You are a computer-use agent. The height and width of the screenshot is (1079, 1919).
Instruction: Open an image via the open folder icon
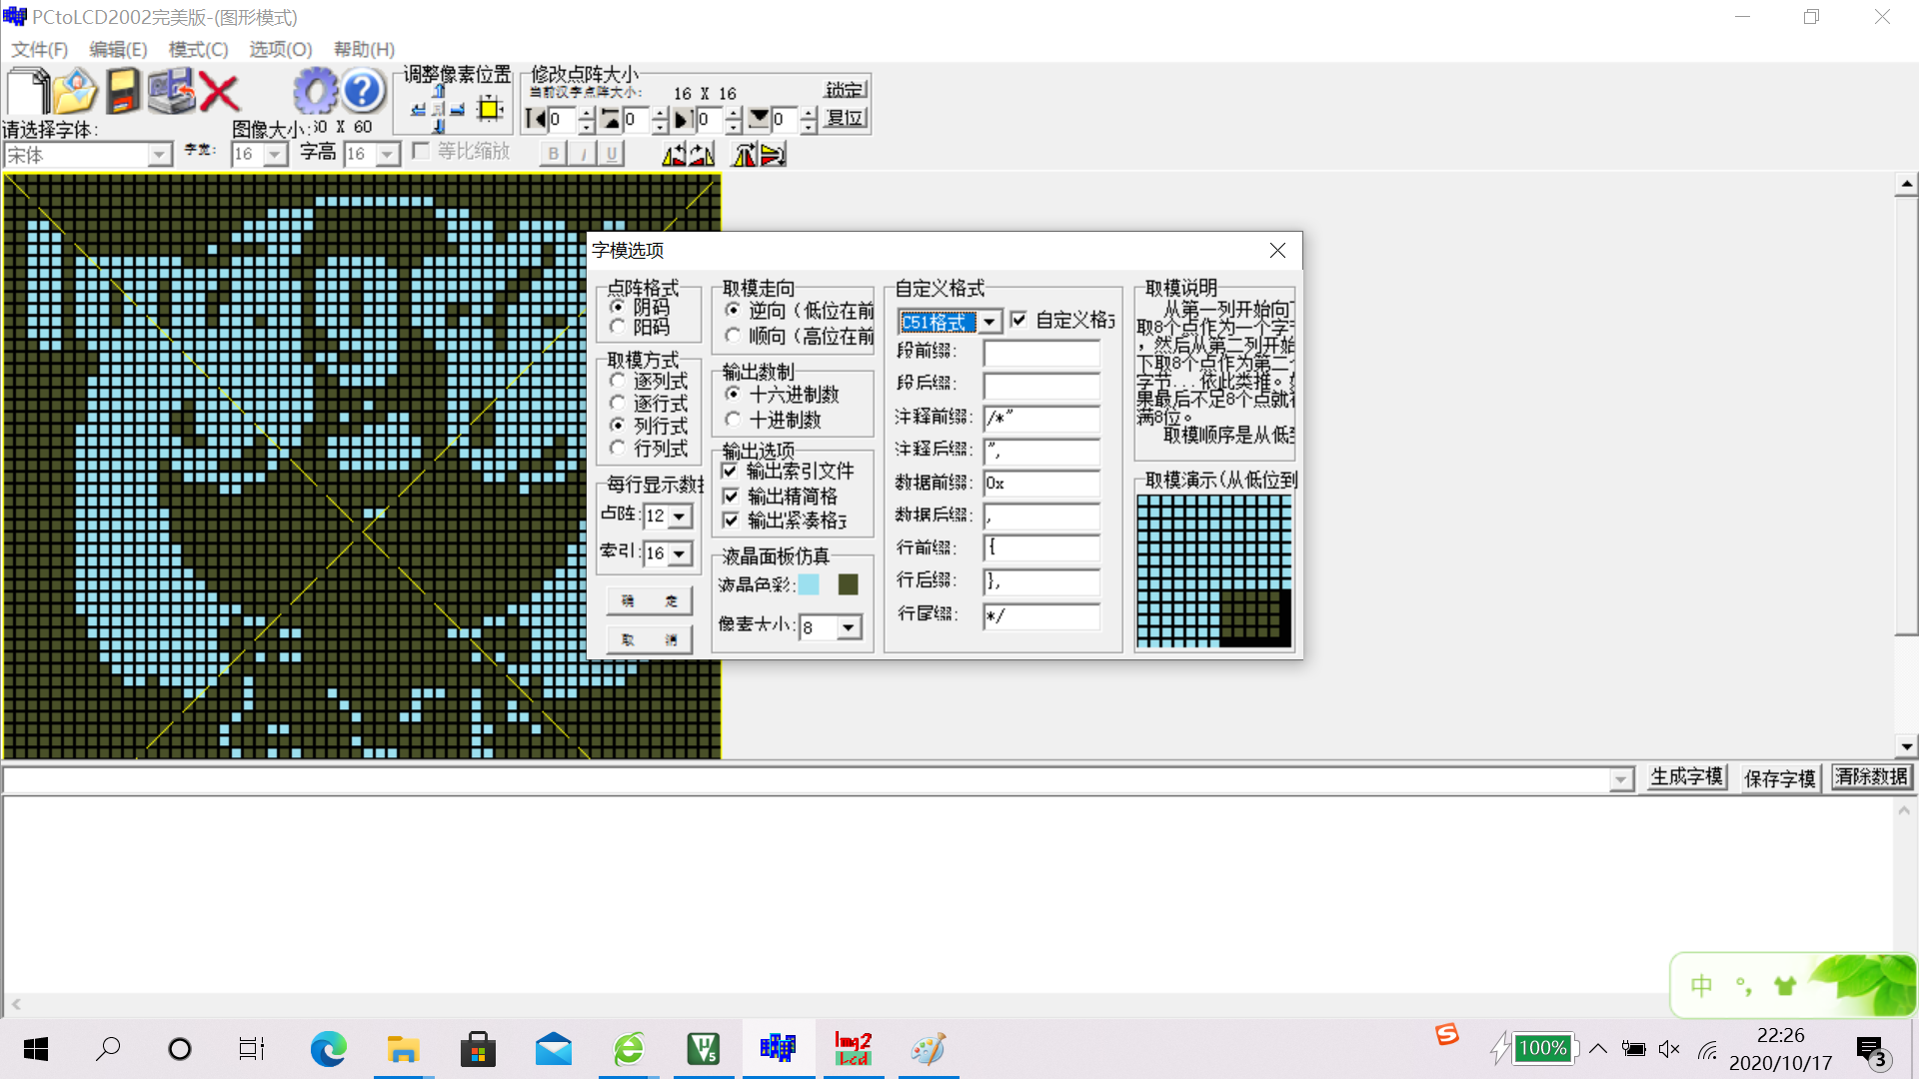[x=75, y=92]
